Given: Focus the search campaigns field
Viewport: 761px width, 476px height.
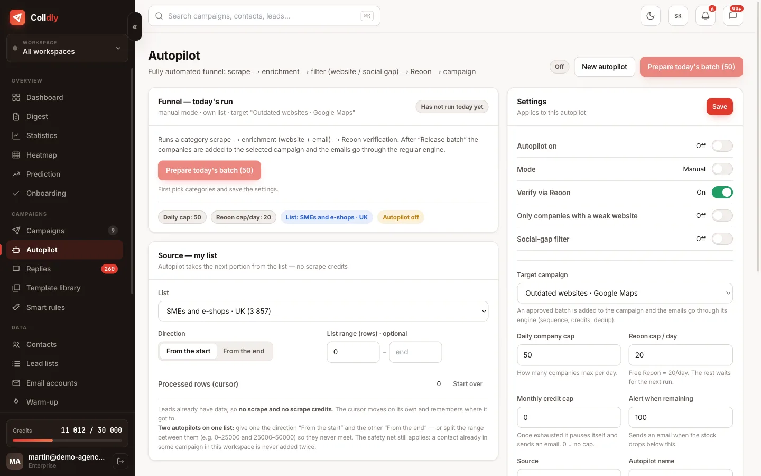Looking at the screenshot, I should coord(264,16).
